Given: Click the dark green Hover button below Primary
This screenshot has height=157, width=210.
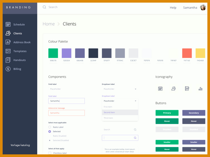Looking at the screenshot, I should (167, 121).
